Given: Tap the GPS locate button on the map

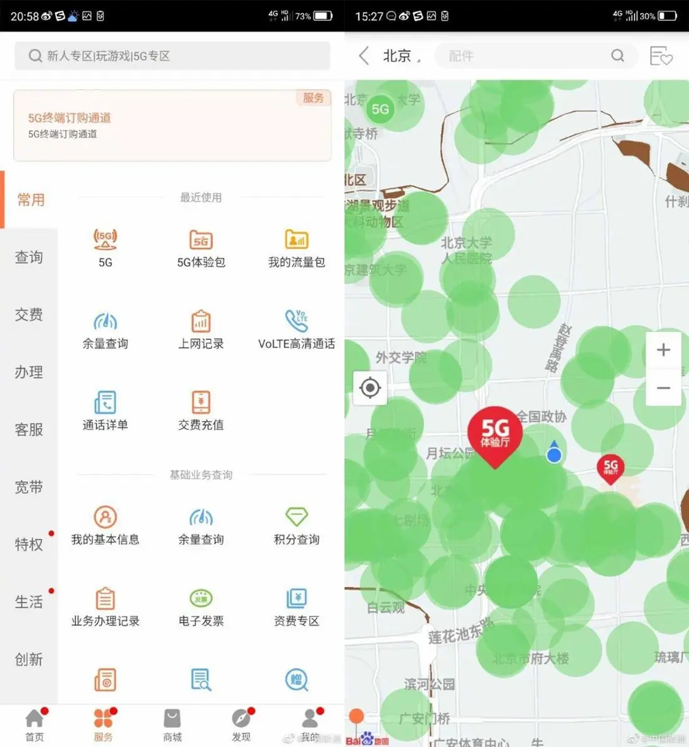Looking at the screenshot, I should (x=370, y=387).
